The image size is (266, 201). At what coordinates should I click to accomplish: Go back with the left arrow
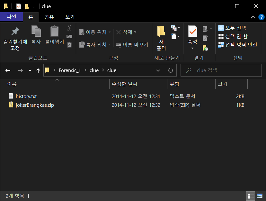[x=8, y=70]
